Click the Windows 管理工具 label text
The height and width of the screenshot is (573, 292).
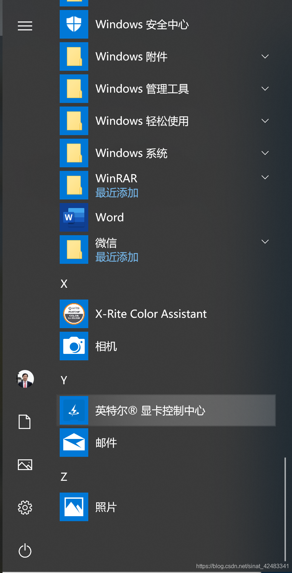coord(142,89)
